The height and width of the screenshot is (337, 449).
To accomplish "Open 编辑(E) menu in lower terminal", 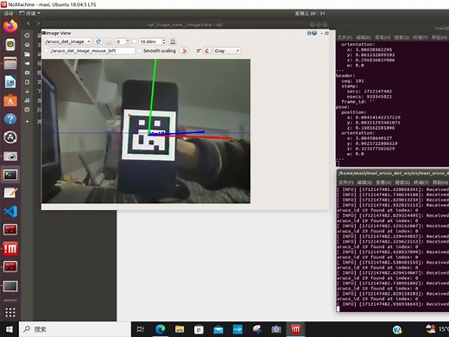I will click(x=364, y=182).
